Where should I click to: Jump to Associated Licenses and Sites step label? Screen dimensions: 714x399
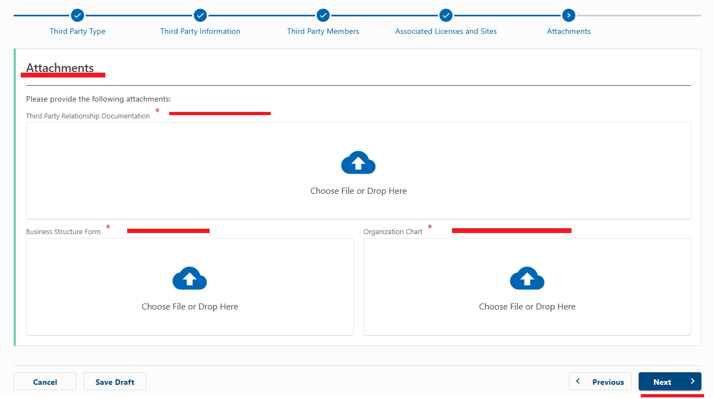(446, 31)
